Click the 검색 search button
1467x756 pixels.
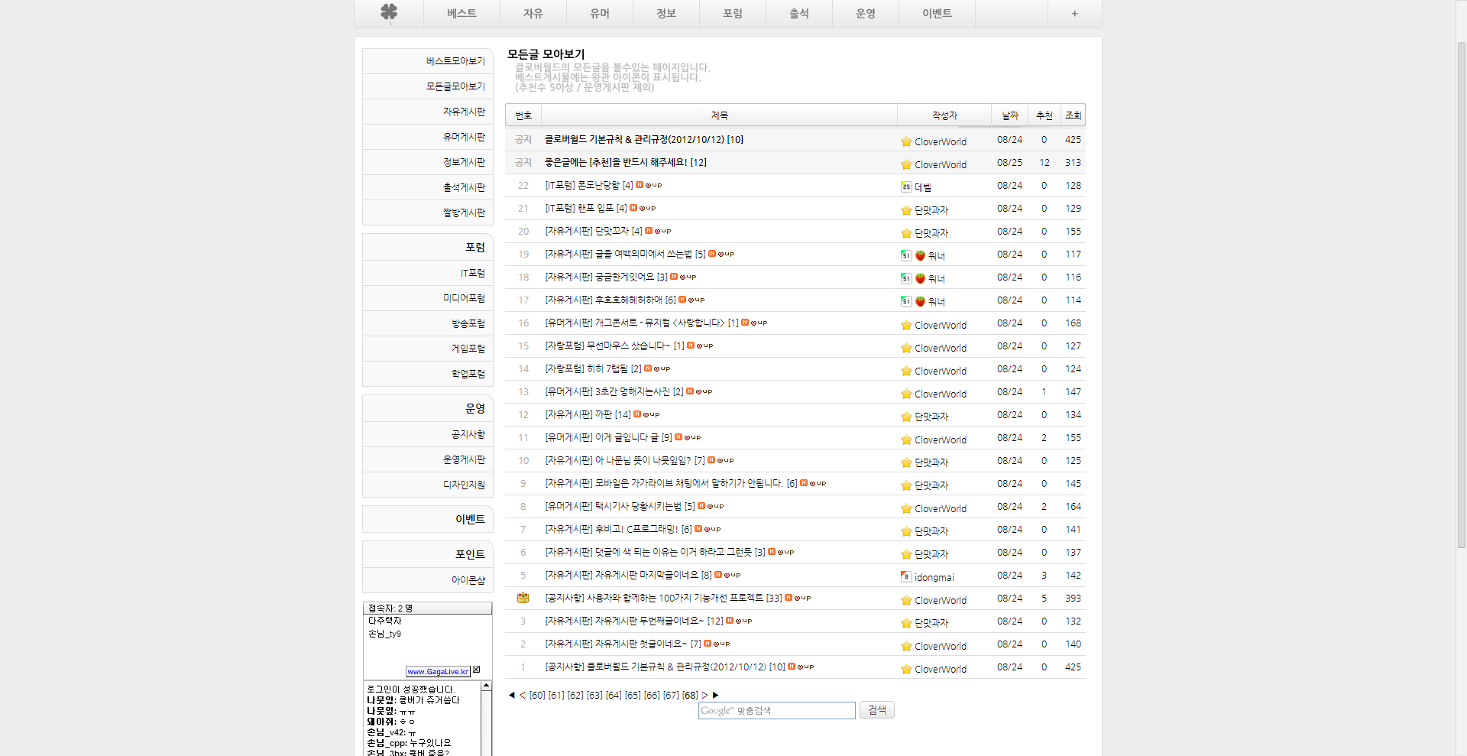876,710
